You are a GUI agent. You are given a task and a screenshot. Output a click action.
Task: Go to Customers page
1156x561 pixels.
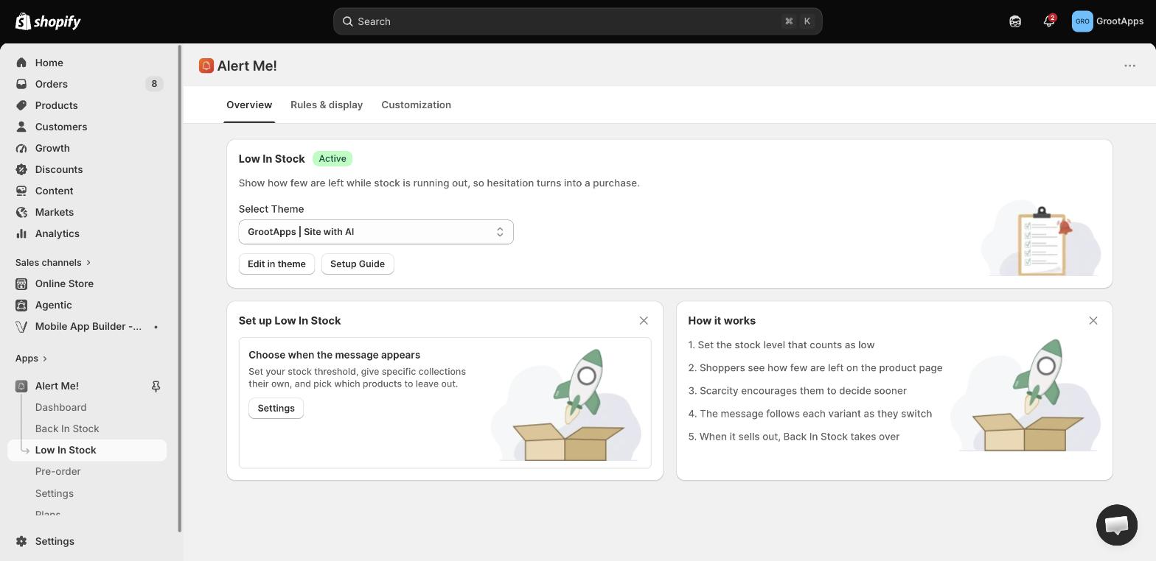61,127
